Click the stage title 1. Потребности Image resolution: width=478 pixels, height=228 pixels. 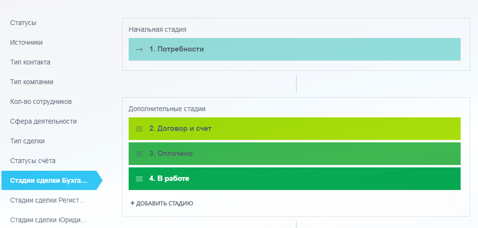coord(176,49)
